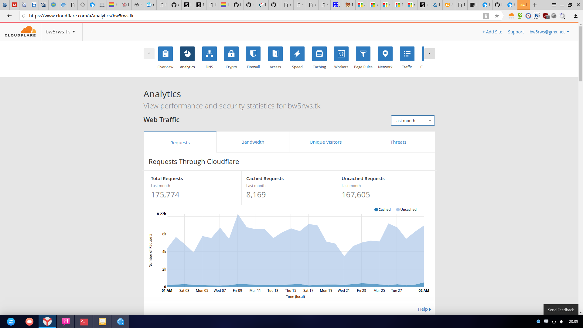583x328 pixels.
Task: Open the Workers icon
Action: pos(341,54)
